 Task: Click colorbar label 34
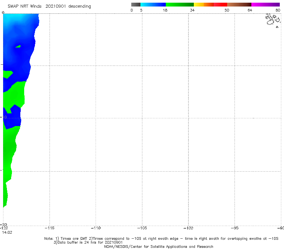coord(192,10)
